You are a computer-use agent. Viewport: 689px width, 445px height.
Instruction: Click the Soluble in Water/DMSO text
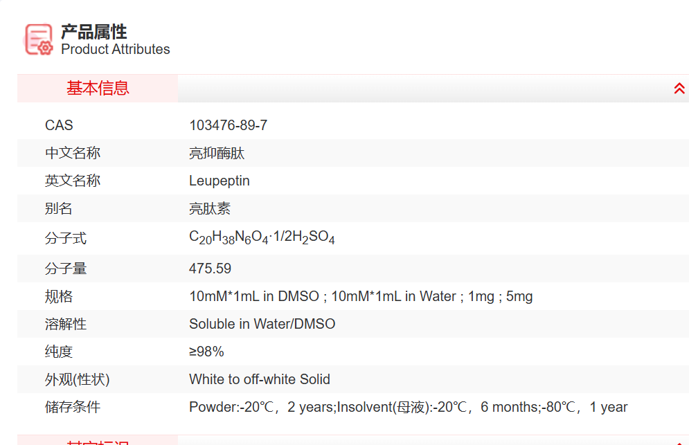click(262, 324)
